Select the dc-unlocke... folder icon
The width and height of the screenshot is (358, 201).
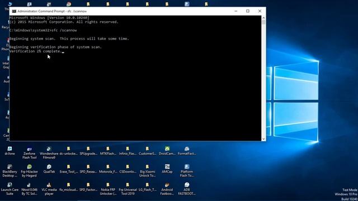(x=68, y=151)
